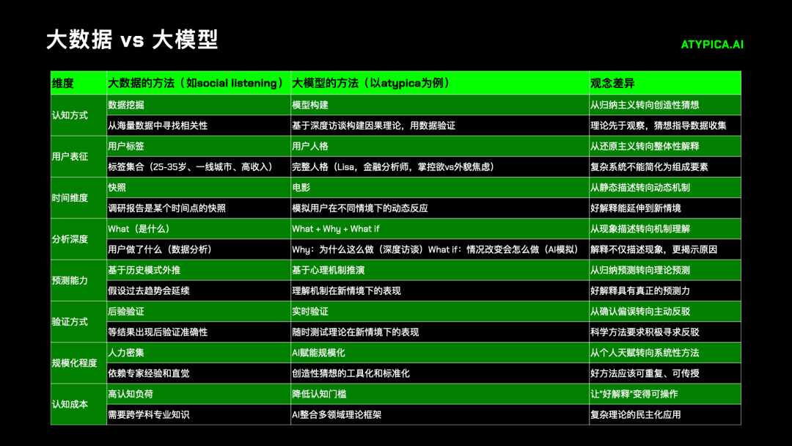Click the cell 从归纳预测转向理论预测
The height and width of the screenshot is (446, 792).
coord(664,270)
